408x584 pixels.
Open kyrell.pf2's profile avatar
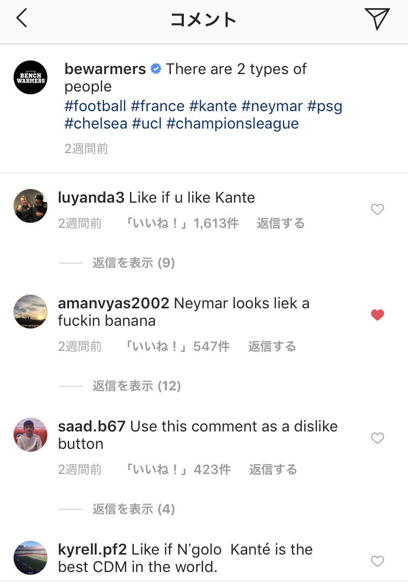pos(30,558)
